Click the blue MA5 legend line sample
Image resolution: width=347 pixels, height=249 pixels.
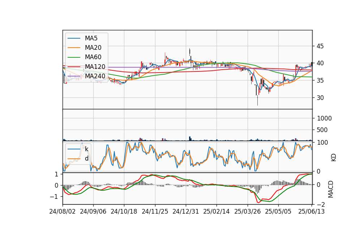pos(74,38)
